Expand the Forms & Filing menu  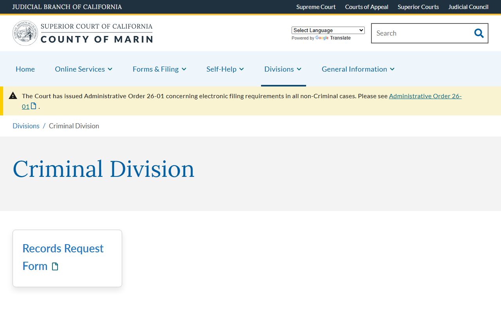(x=159, y=69)
